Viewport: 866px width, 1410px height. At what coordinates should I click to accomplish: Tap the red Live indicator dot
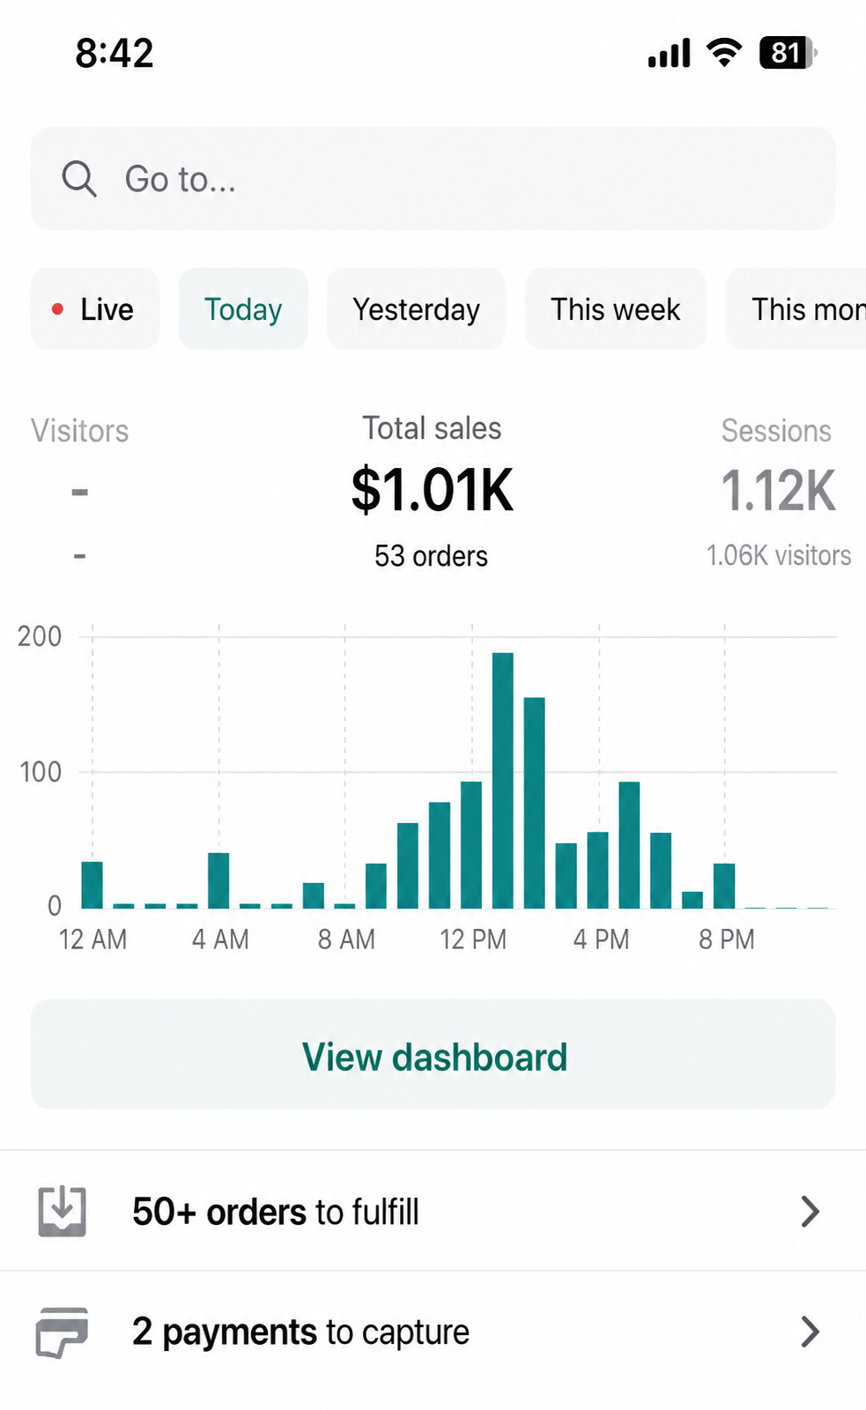pyautogui.click(x=57, y=309)
